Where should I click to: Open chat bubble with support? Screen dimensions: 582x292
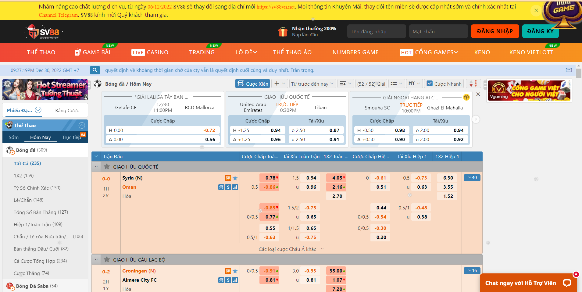click(x=567, y=283)
